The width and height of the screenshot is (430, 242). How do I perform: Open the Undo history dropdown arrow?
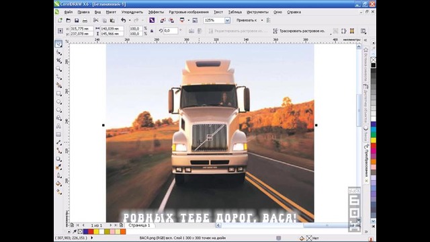coord(130,20)
